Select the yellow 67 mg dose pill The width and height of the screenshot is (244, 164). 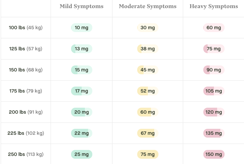pos(147,133)
